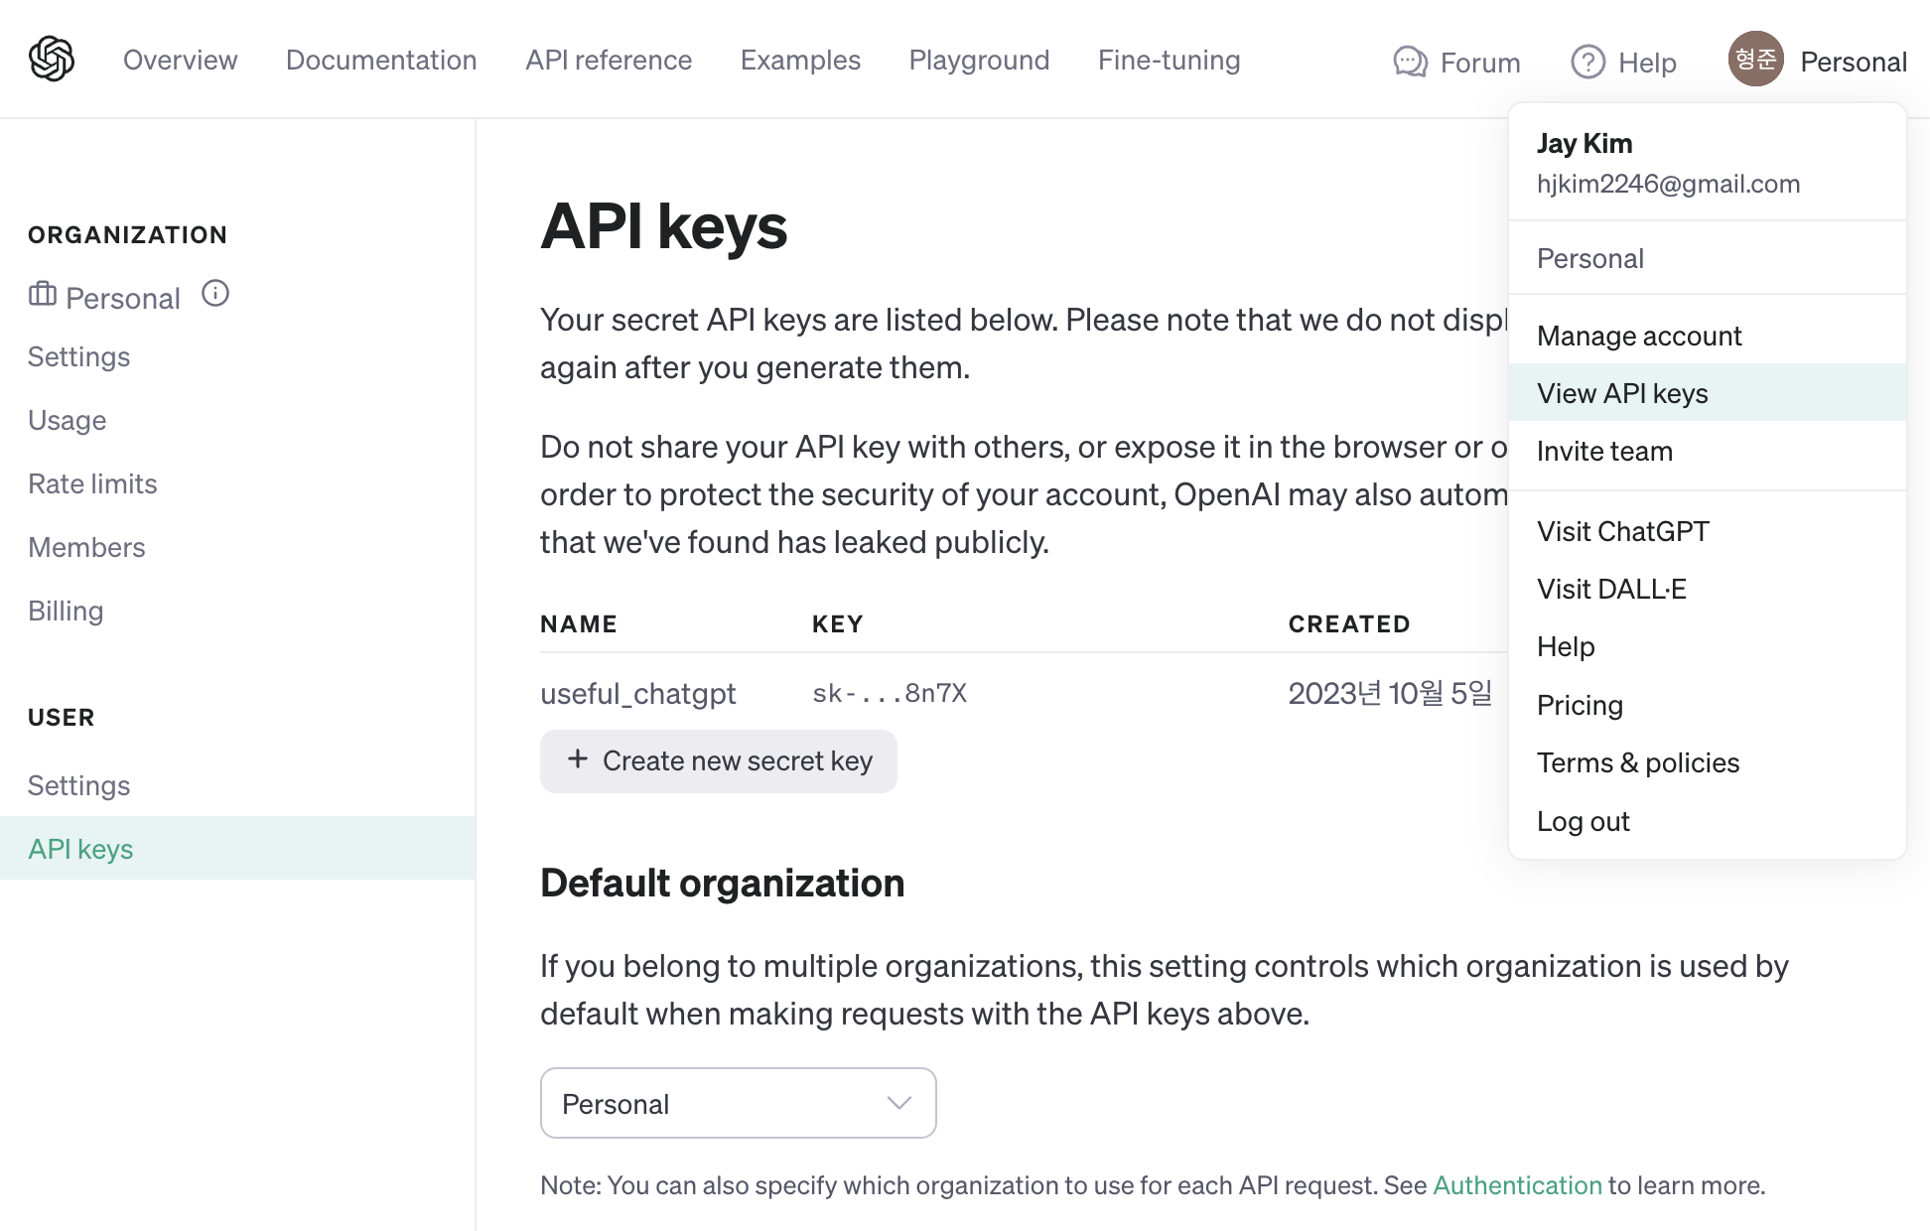The width and height of the screenshot is (1930, 1231).
Task: Click the OpenAI logo icon
Action: (52, 59)
